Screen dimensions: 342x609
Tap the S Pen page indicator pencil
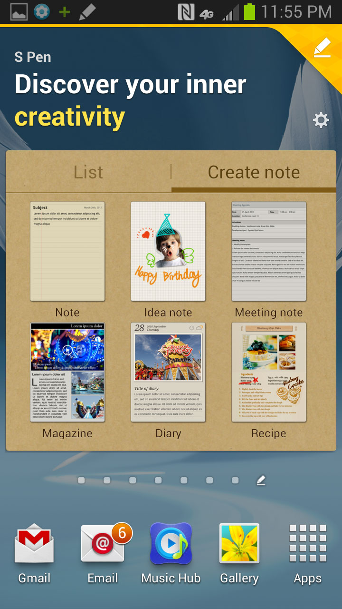point(261,481)
